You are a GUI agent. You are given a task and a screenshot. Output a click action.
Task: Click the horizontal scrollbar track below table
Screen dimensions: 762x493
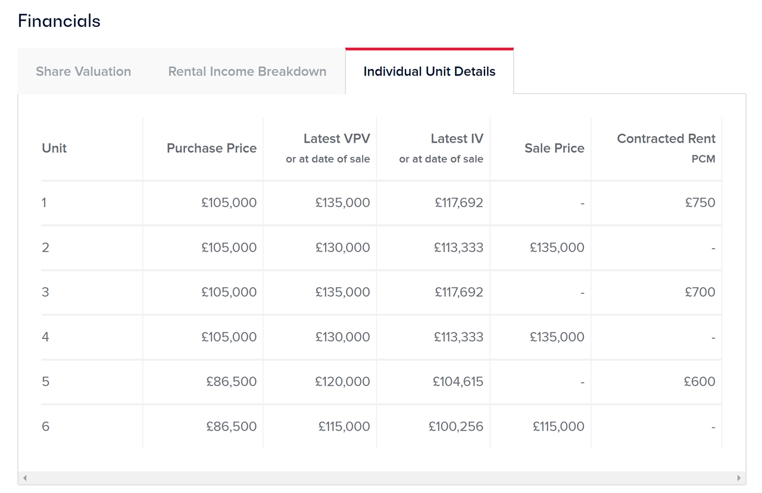coord(381,478)
